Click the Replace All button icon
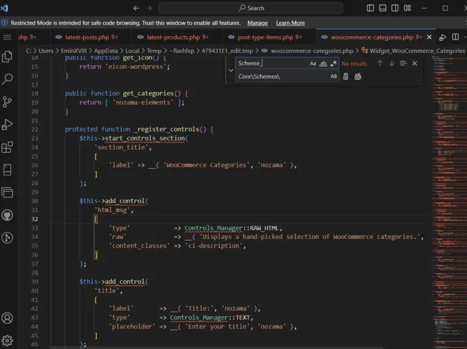Viewport: 467px width, 349px height. tap(358, 77)
